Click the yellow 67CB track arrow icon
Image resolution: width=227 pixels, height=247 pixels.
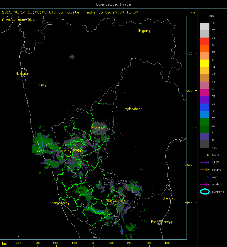[205, 155]
